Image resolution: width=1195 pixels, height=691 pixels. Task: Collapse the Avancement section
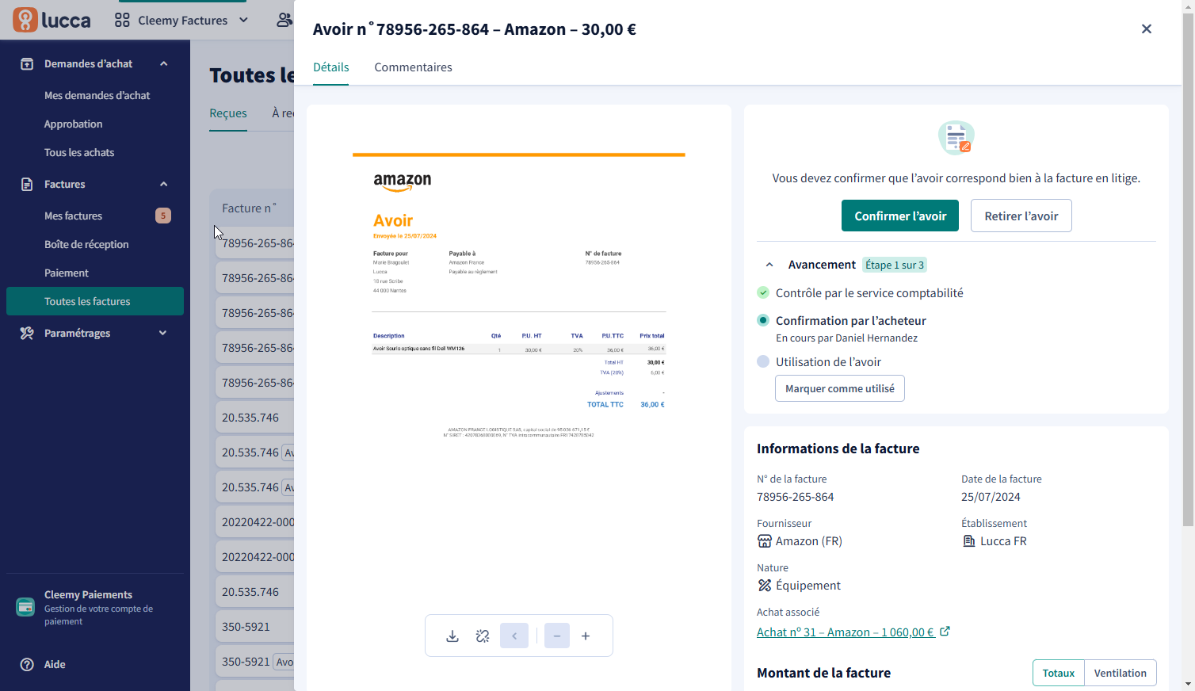[769, 265]
